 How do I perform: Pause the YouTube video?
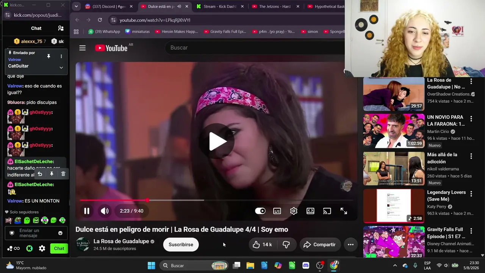pyautogui.click(x=87, y=211)
